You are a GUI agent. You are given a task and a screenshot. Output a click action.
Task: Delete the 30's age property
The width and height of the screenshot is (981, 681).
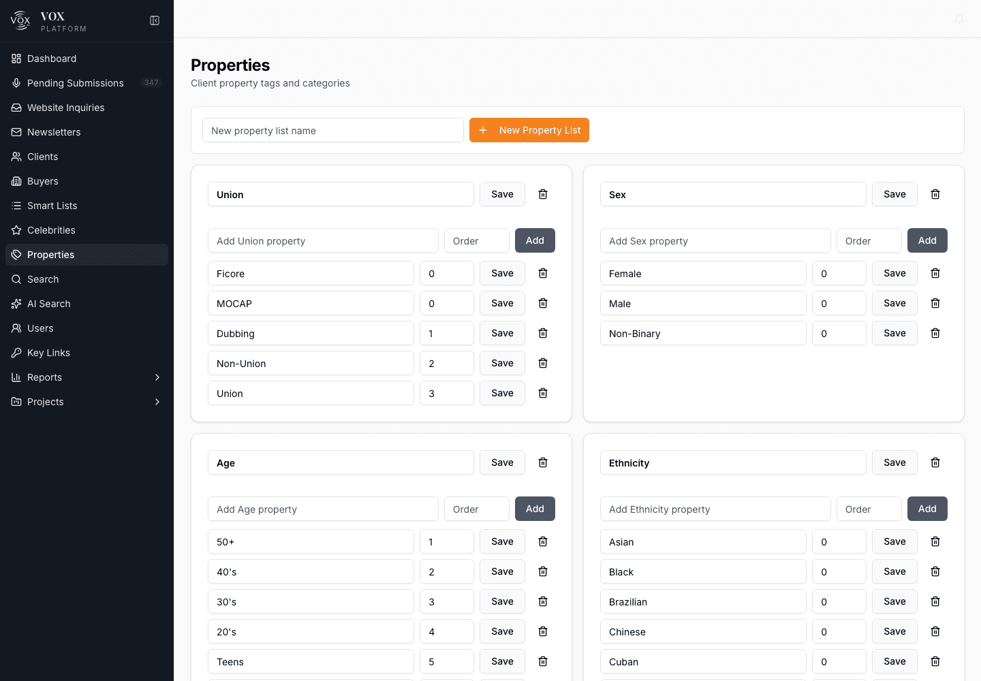tap(543, 601)
